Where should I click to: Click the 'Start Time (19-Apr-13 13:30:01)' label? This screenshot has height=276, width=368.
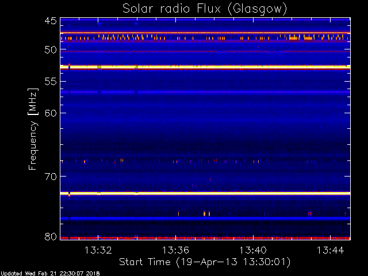(205, 262)
